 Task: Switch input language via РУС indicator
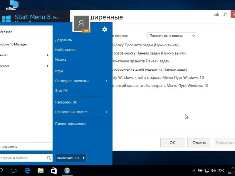click(x=221, y=170)
